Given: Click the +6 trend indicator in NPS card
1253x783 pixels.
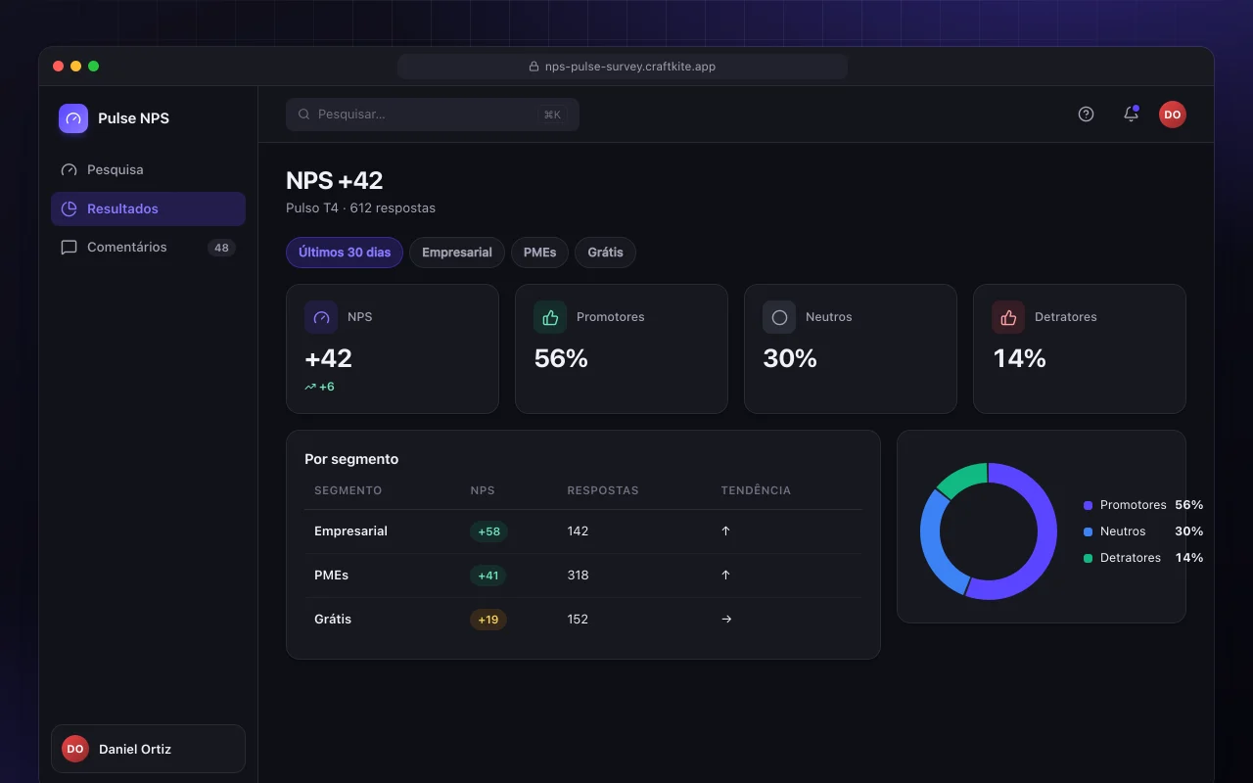Looking at the screenshot, I should pos(319,387).
